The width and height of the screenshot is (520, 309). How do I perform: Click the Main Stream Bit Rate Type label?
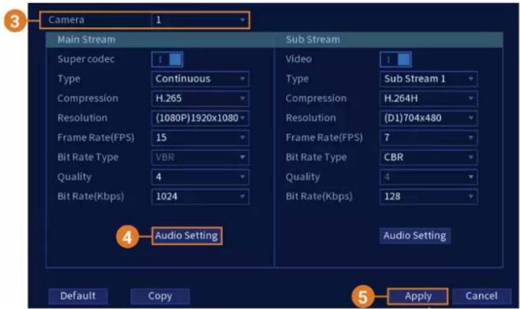88,157
